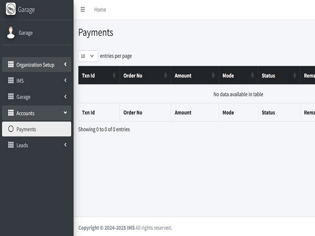Sort by Amount column header

tap(195, 75)
